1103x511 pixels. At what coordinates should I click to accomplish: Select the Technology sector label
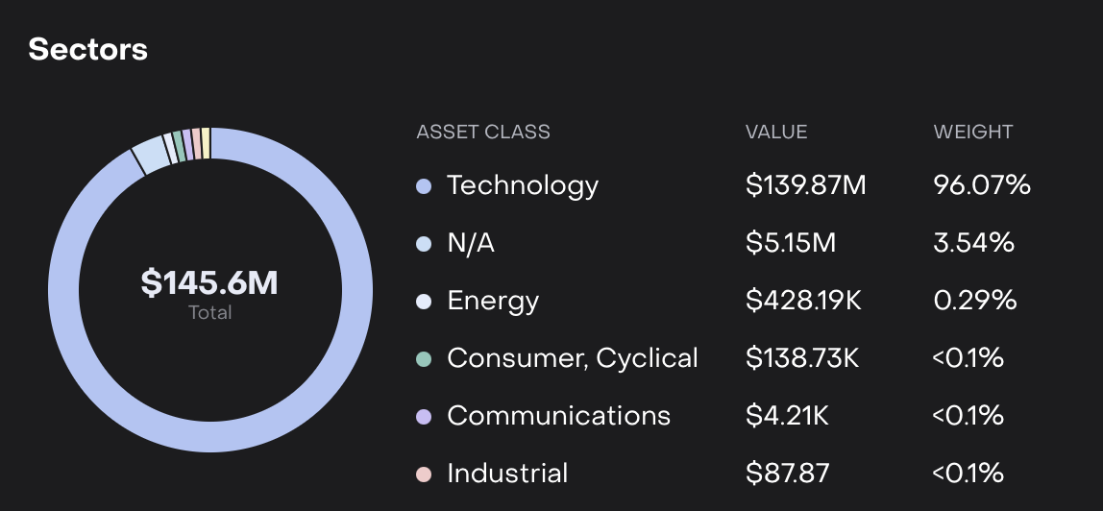[523, 185]
